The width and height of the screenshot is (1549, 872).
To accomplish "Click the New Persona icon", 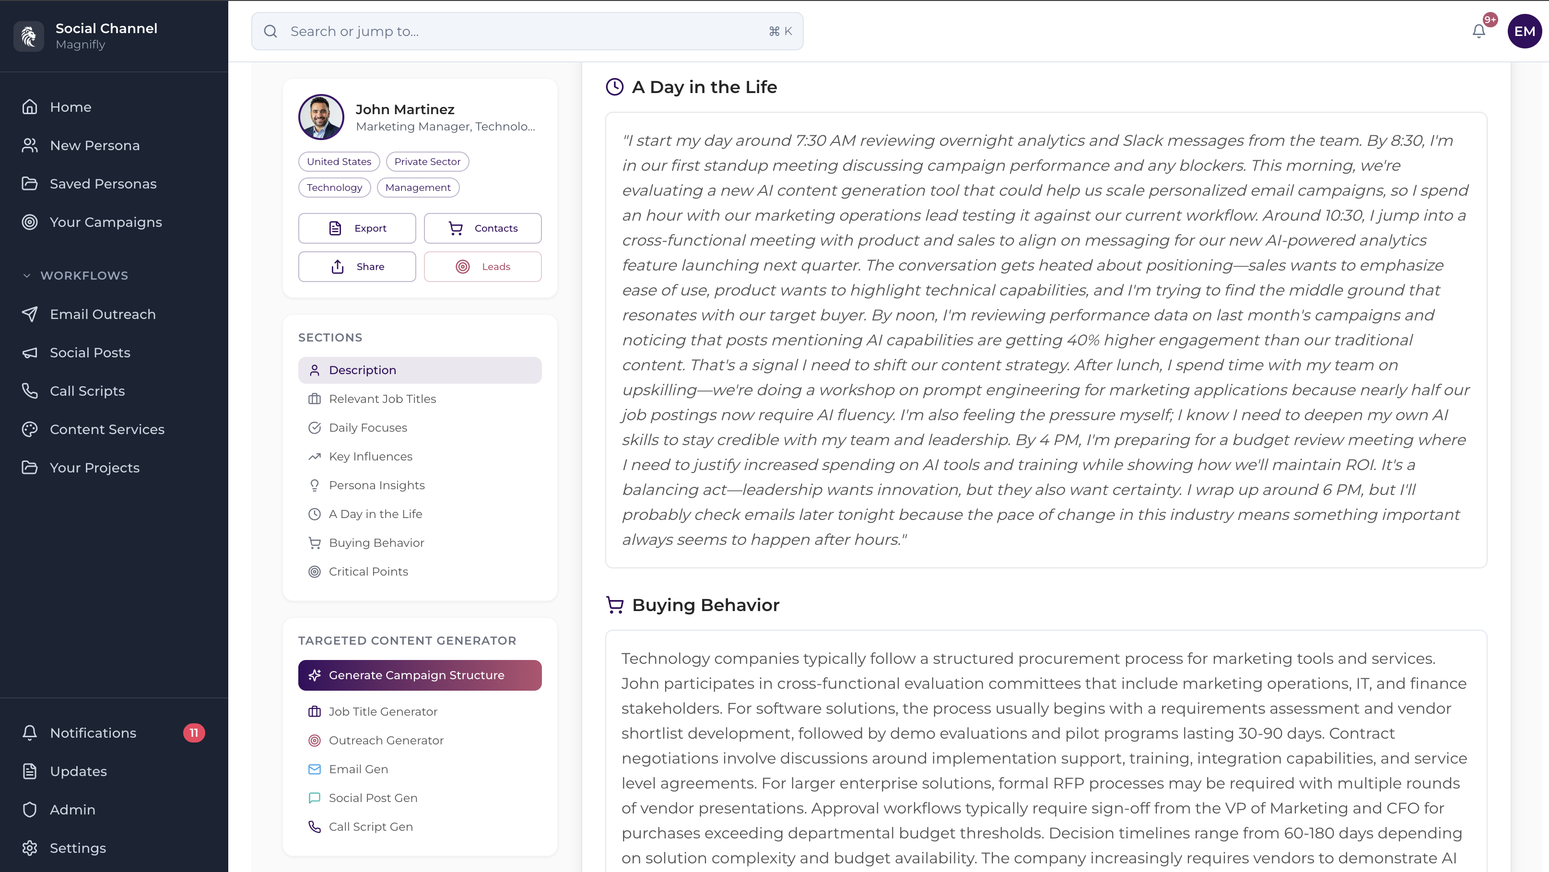I will (x=30, y=145).
